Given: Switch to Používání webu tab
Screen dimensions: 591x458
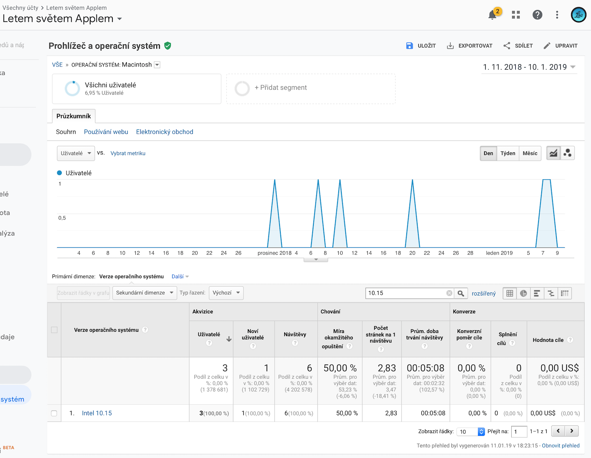Looking at the screenshot, I should [x=106, y=132].
